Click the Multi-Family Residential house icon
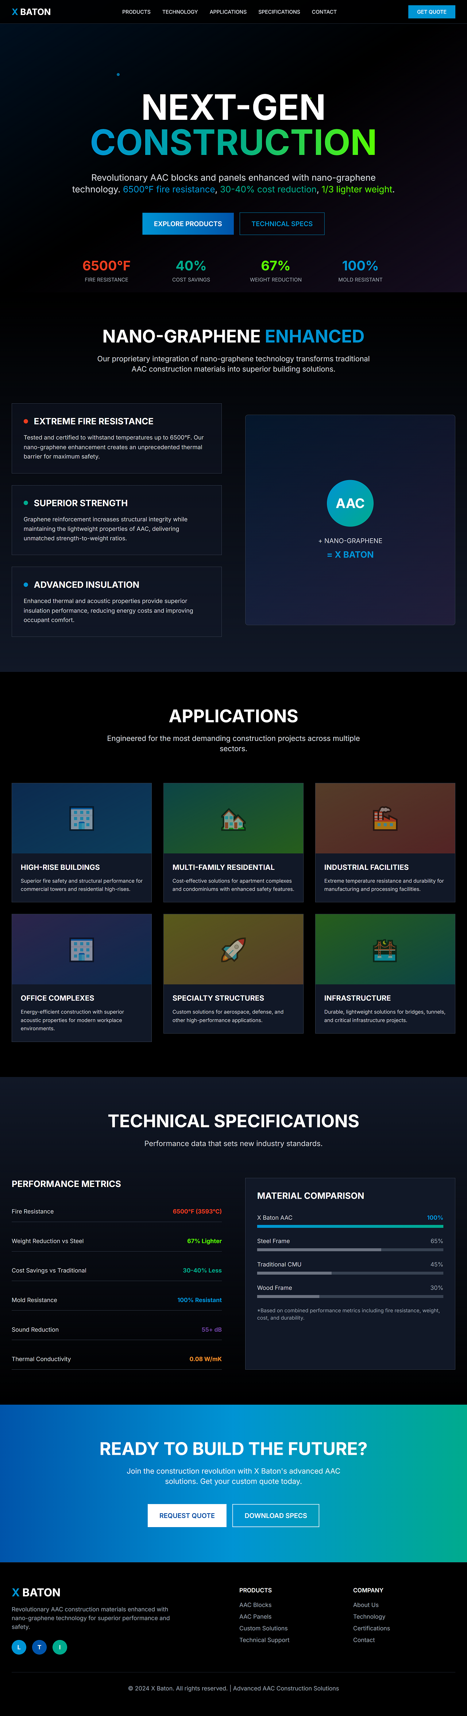 (x=233, y=819)
